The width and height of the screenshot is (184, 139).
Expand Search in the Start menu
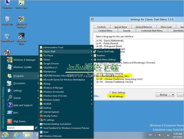click(22, 98)
